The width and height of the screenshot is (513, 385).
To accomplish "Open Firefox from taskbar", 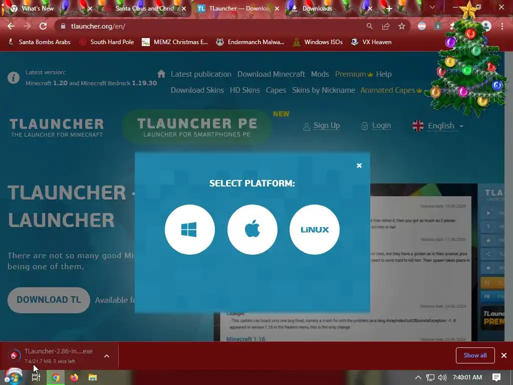I will [74, 377].
